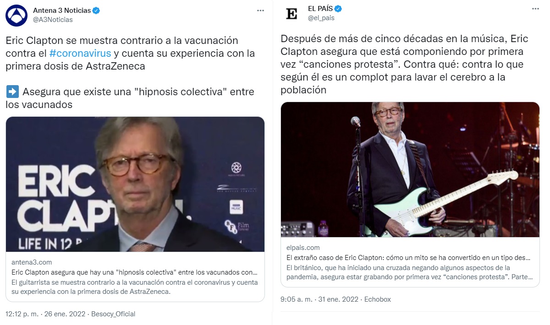Click the Besocy_Official source label

[x=113, y=314]
